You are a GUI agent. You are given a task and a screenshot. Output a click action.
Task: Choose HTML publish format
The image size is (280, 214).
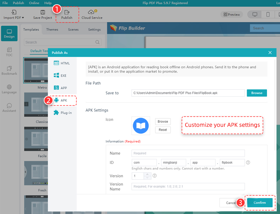point(62,63)
